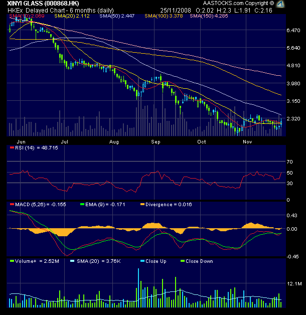Click the 2.320 price axis label
The height and width of the screenshot is (315, 306).
point(293,119)
